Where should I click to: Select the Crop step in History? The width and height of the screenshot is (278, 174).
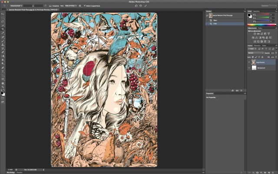click(215, 24)
